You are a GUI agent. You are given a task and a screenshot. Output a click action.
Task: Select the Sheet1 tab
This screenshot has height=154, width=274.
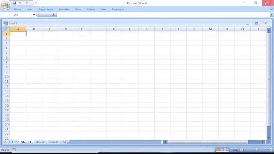click(26, 142)
